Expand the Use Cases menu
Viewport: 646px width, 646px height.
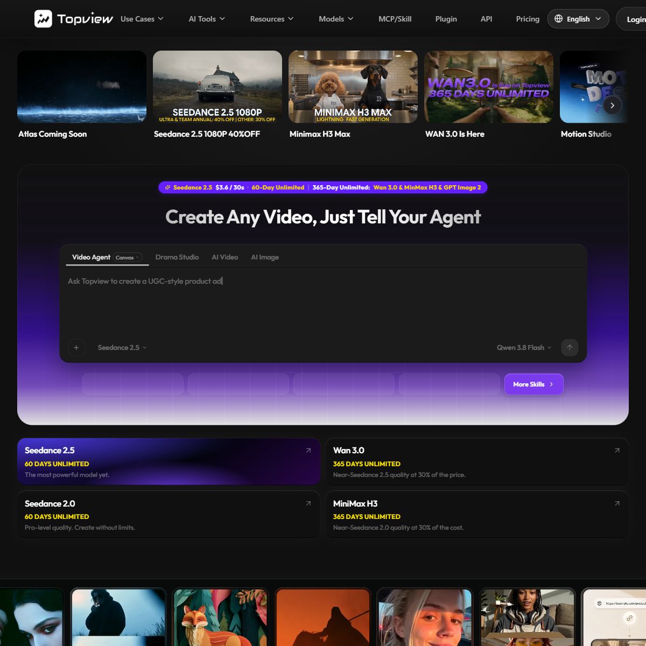click(142, 19)
